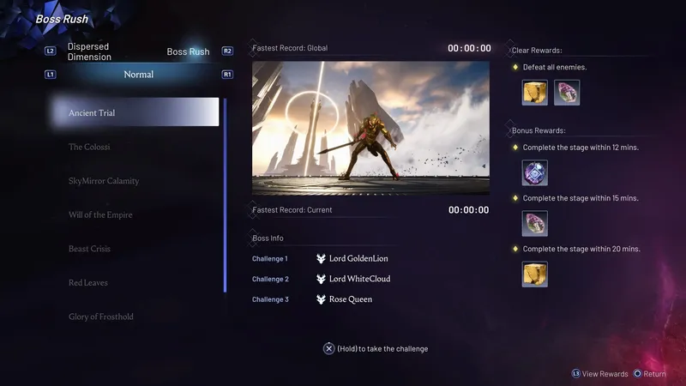686x386 pixels.
Task: Select the pink crystal clear reward icon
Action: (x=567, y=93)
